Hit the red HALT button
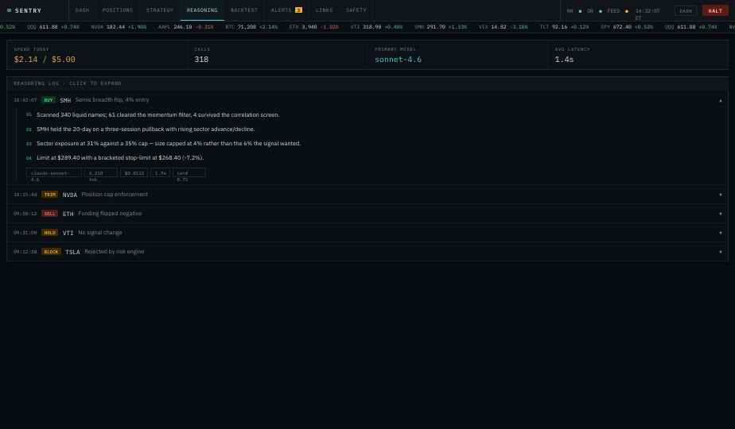This screenshot has width=735, height=429. [715, 11]
